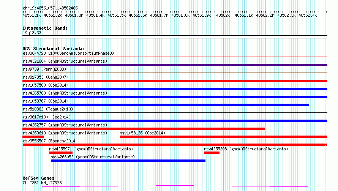
Task: Select the blue nsv4265780 variant bar
Action: click(x=175, y=97)
